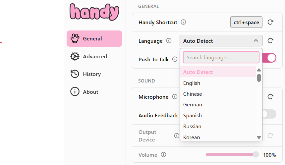285x165 pixels.
Task: Reset the Microphone setting
Action: [270, 97]
